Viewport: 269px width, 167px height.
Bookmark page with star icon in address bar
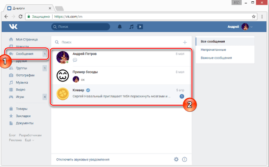253,17
